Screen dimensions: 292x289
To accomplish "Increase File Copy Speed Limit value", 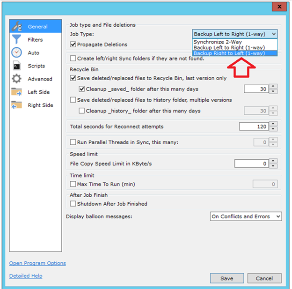I will pyautogui.click(x=273, y=161).
